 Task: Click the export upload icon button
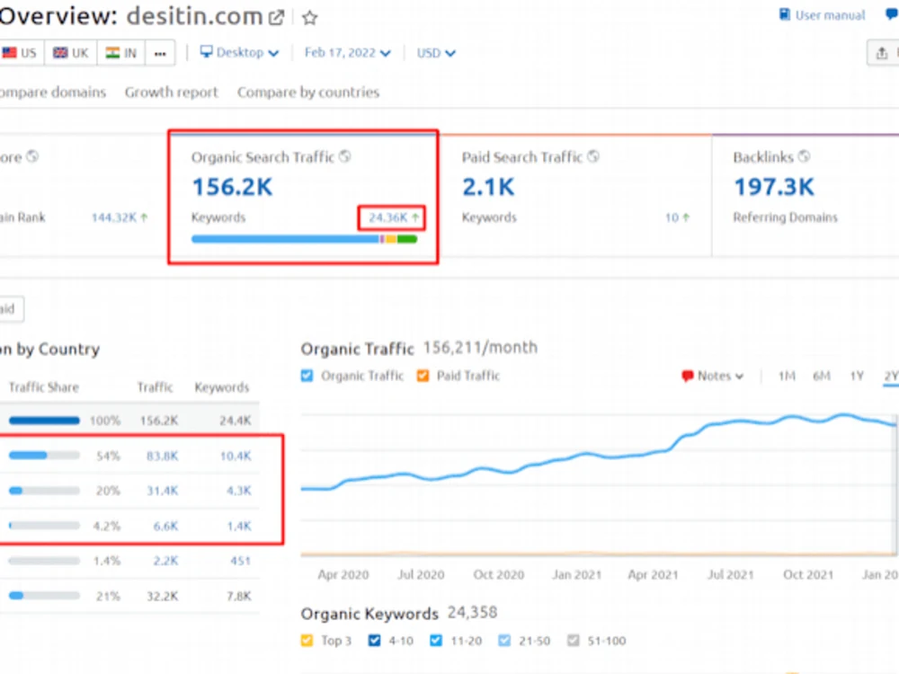tap(882, 53)
